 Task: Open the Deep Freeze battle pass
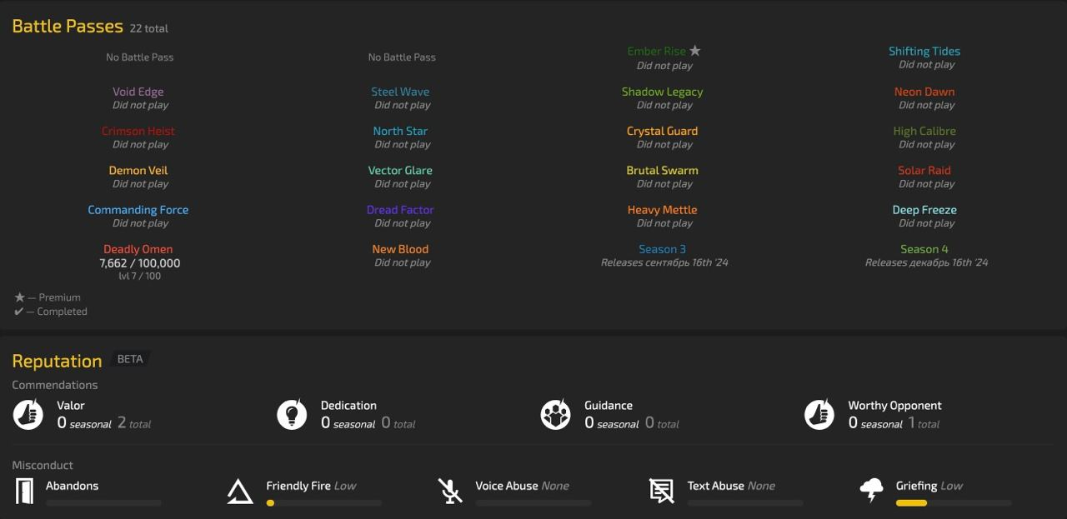(x=924, y=210)
